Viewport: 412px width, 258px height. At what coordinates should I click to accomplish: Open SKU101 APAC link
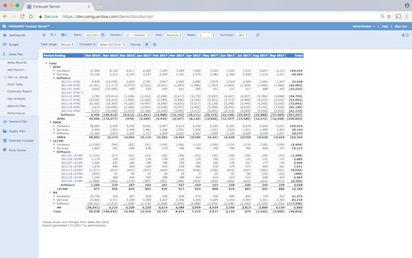71,81
